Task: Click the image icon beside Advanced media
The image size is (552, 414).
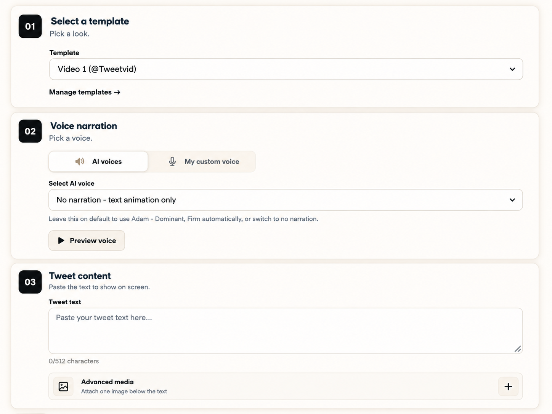Action: click(x=63, y=387)
